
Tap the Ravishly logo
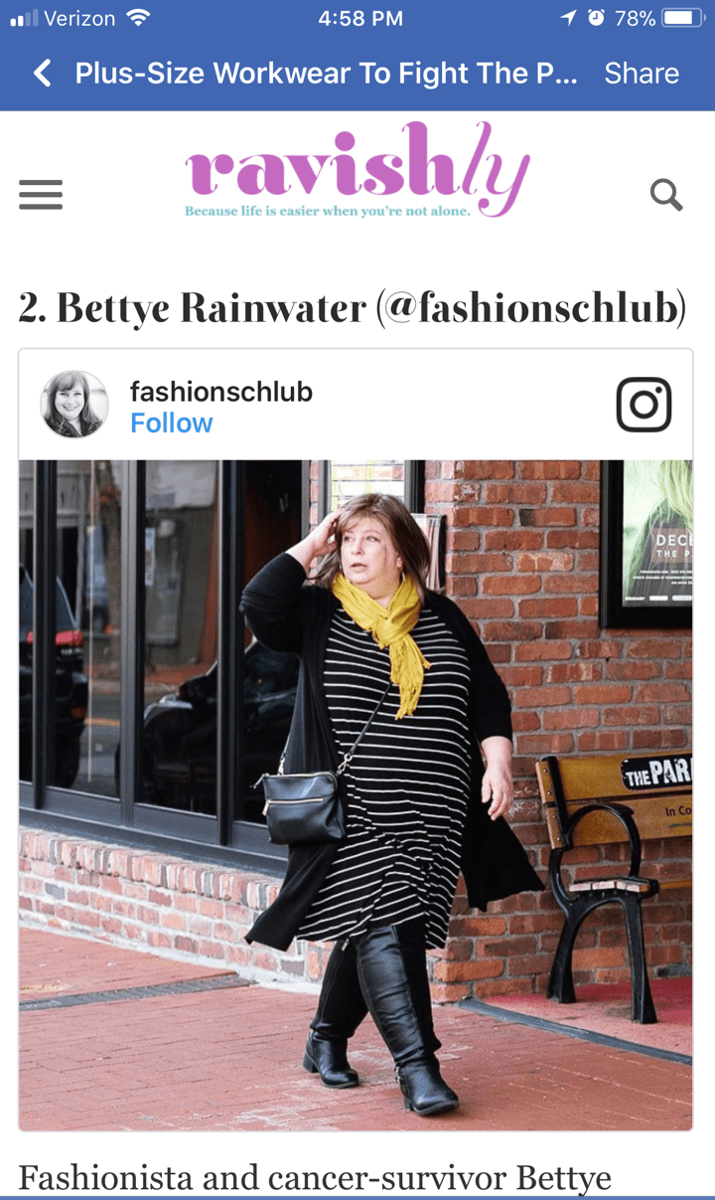point(357,171)
